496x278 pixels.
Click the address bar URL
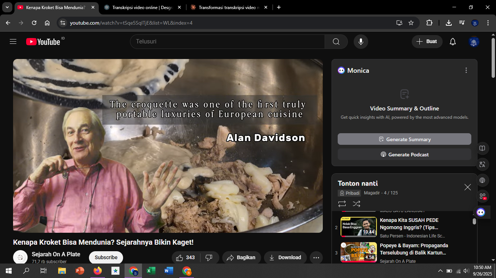(131, 23)
